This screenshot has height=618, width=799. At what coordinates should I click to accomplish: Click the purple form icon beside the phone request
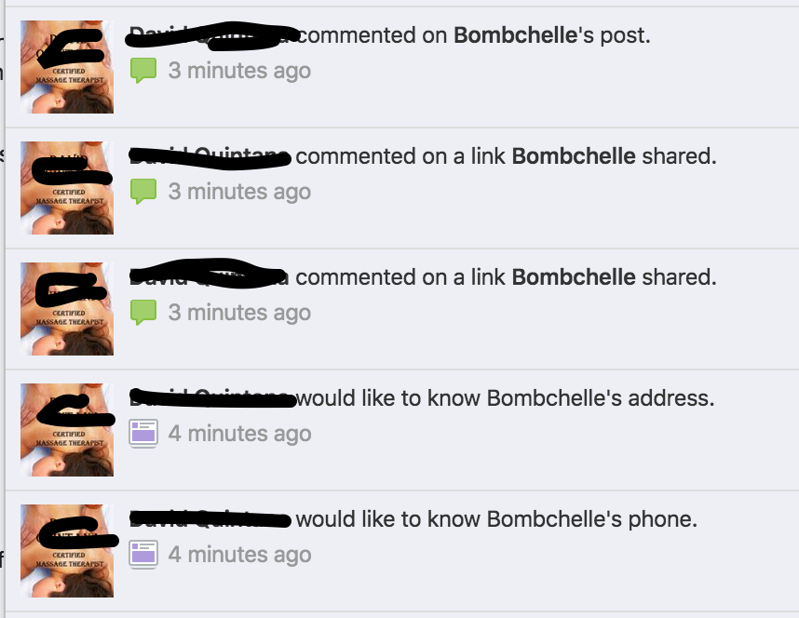coord(143,555)
